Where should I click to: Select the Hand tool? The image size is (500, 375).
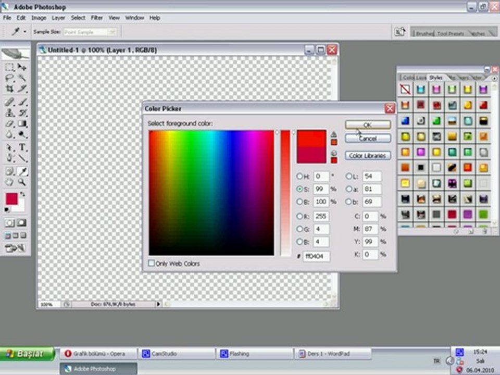pyautogui.click(x=9, y=182)
